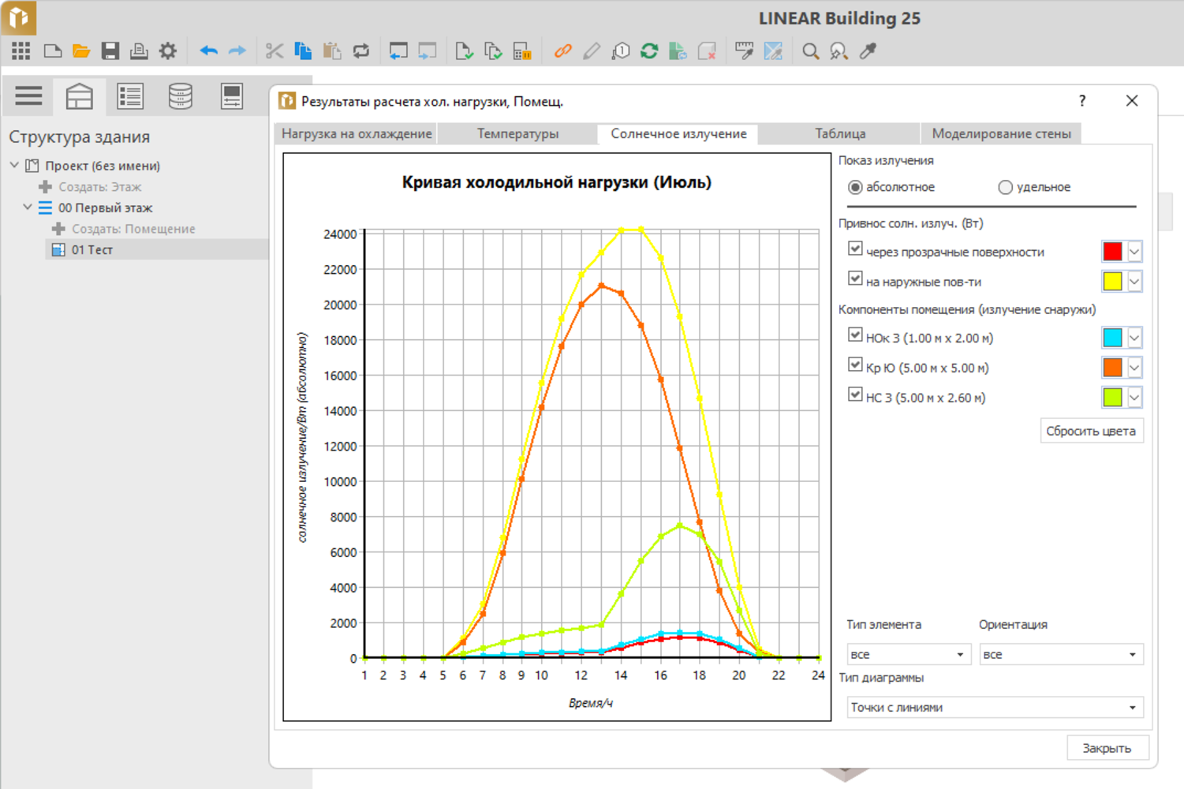This screenshot has width=1184, height=789.
Task: Open color dropdown arrow beside yellow swatch
Action: pyautogui.click(x=1134, y=282)
